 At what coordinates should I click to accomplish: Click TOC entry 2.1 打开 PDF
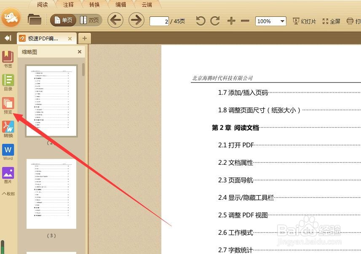(236, 145)
